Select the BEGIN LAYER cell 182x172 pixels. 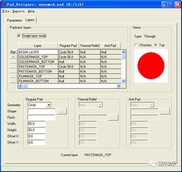[x=38, y=52]
